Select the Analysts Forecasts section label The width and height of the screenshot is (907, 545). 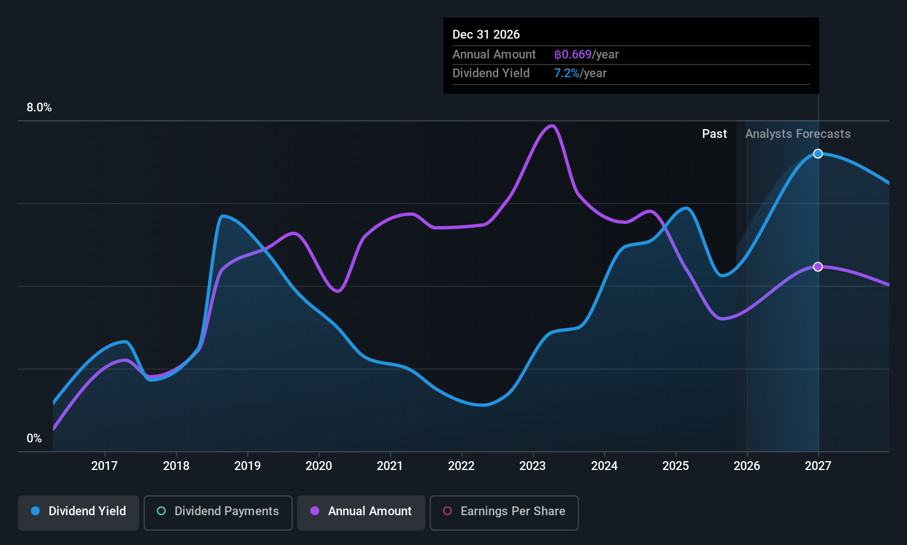point(798,133)
